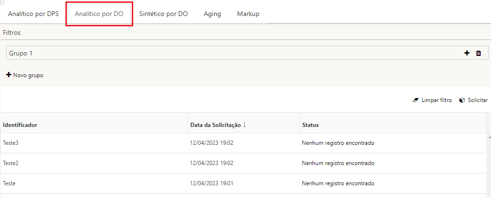Add a filter to Grupo 1
The width and height of the screenshot is (491, 197).
(467, 53)
